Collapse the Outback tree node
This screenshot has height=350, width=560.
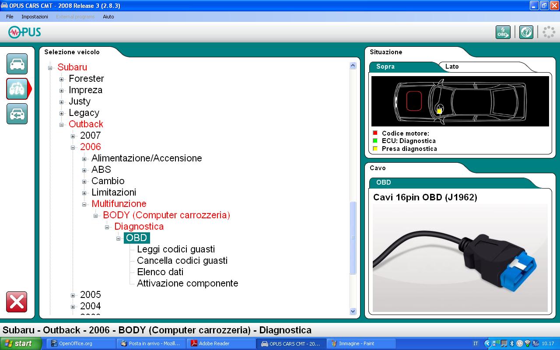coord(62,125)
